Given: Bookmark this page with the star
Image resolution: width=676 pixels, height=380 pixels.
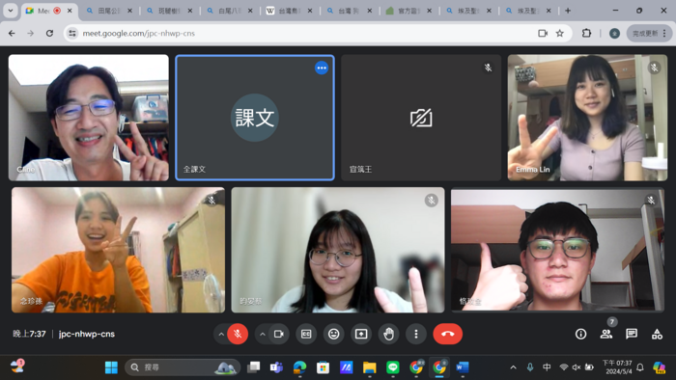Looking at the screenshot, I should [559, 33].
